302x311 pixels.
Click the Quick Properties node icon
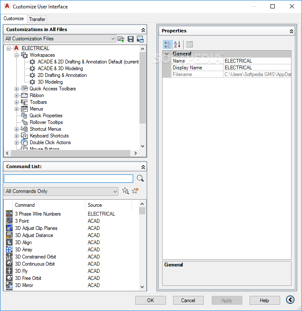pos(24,116)
